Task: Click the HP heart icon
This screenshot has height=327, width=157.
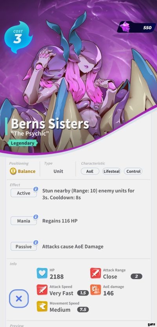Action: coord(42,273)
